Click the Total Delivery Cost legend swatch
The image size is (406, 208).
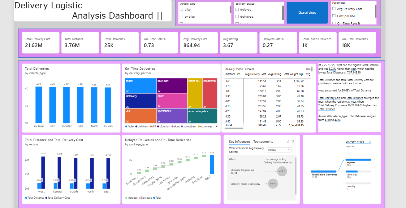[46, 197]
